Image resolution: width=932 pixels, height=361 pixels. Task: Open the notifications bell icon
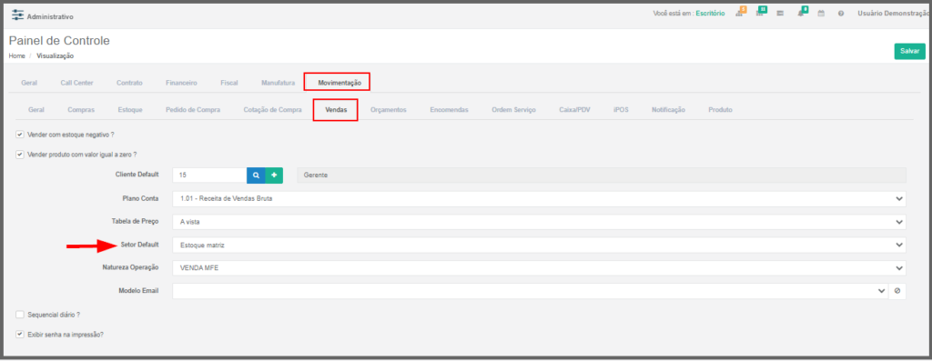(x=801, y=13)
